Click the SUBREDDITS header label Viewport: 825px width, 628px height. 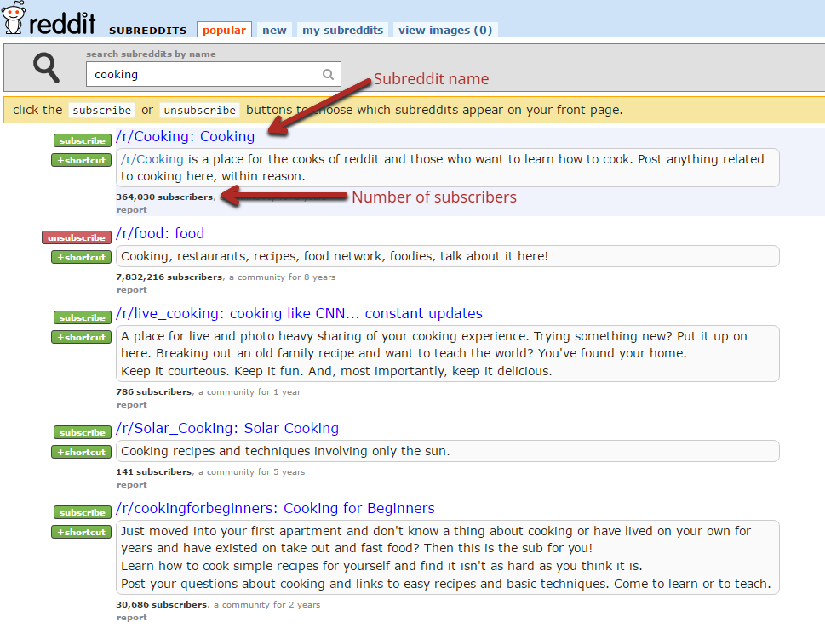click(x=148, y=31)
